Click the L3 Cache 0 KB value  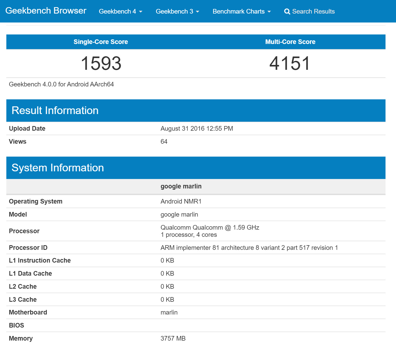(167, 300)
